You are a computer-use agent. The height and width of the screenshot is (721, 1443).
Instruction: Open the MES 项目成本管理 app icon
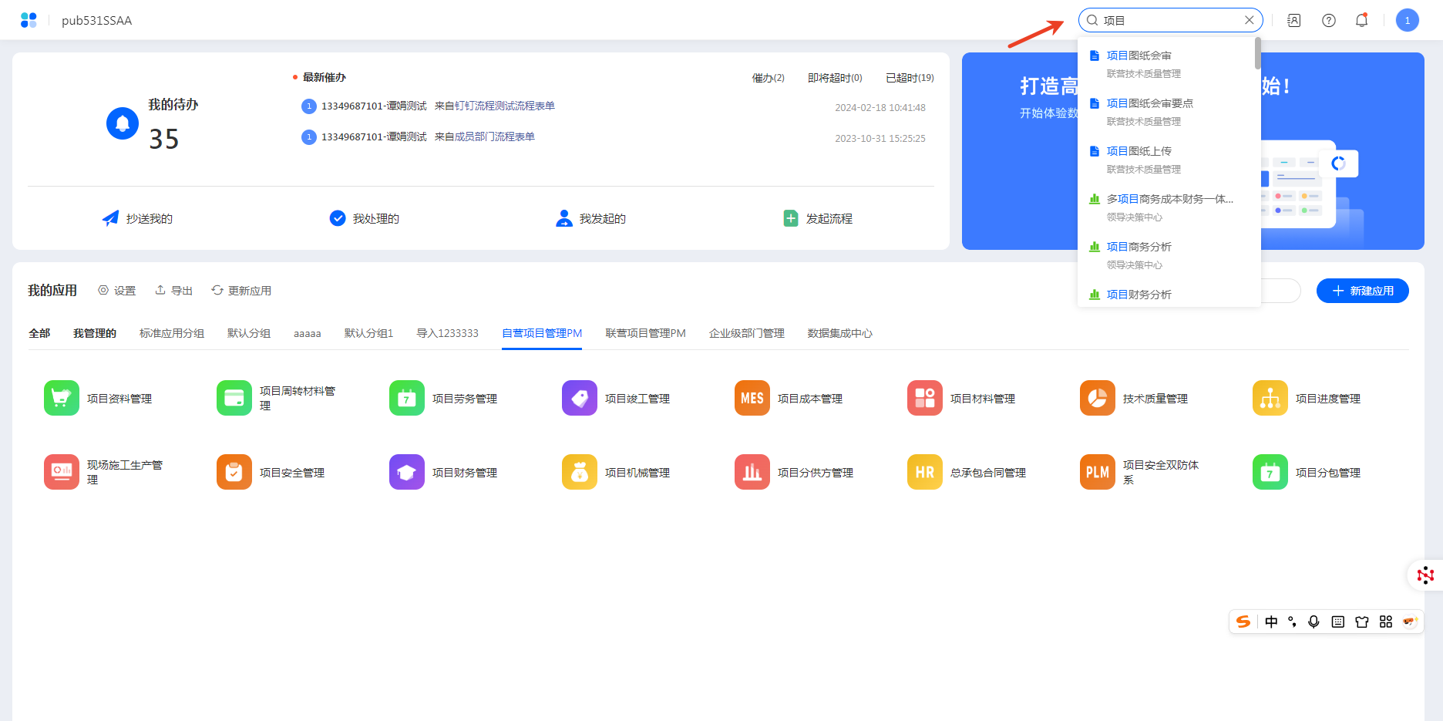click(752, 398)
